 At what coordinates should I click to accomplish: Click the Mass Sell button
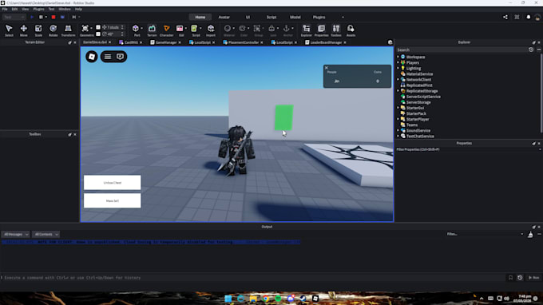pyautogui.click(x=113, y=200)
